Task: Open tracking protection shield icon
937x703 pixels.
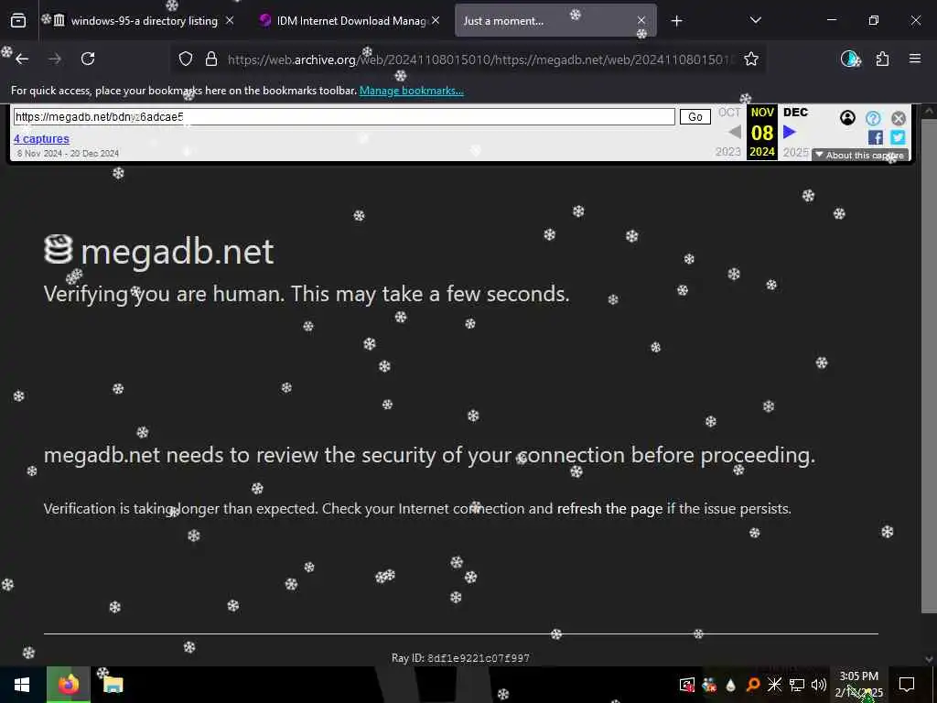Action: (x=186, y=59)
